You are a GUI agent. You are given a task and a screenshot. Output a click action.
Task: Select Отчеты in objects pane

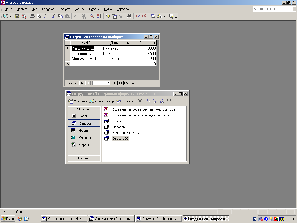(x=84, y=138)
